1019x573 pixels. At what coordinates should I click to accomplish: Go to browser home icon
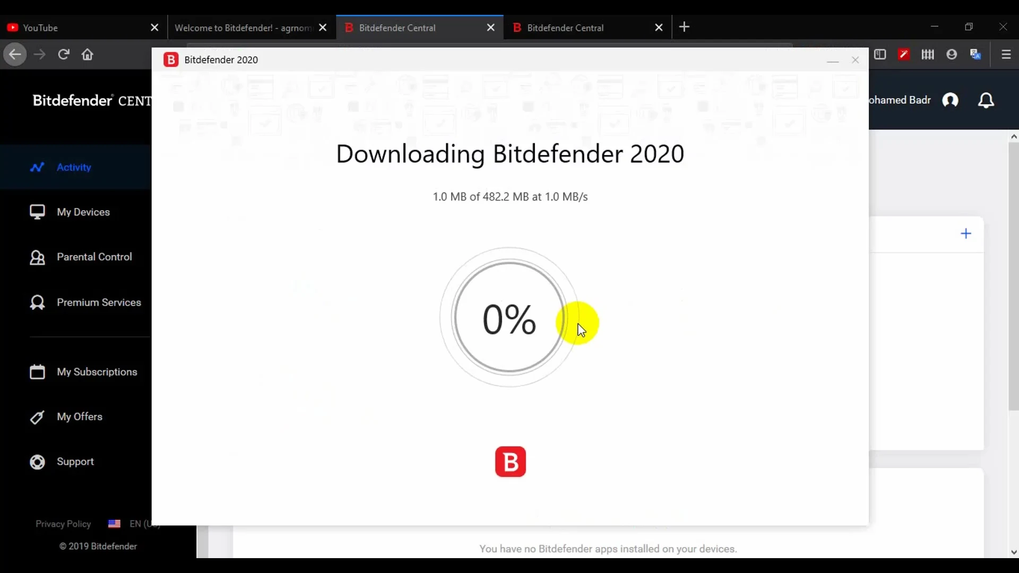88,55
